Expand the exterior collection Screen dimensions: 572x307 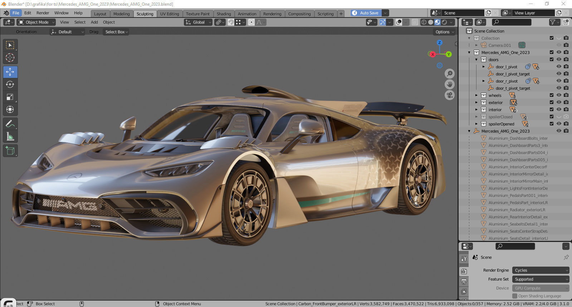[476, 102]
